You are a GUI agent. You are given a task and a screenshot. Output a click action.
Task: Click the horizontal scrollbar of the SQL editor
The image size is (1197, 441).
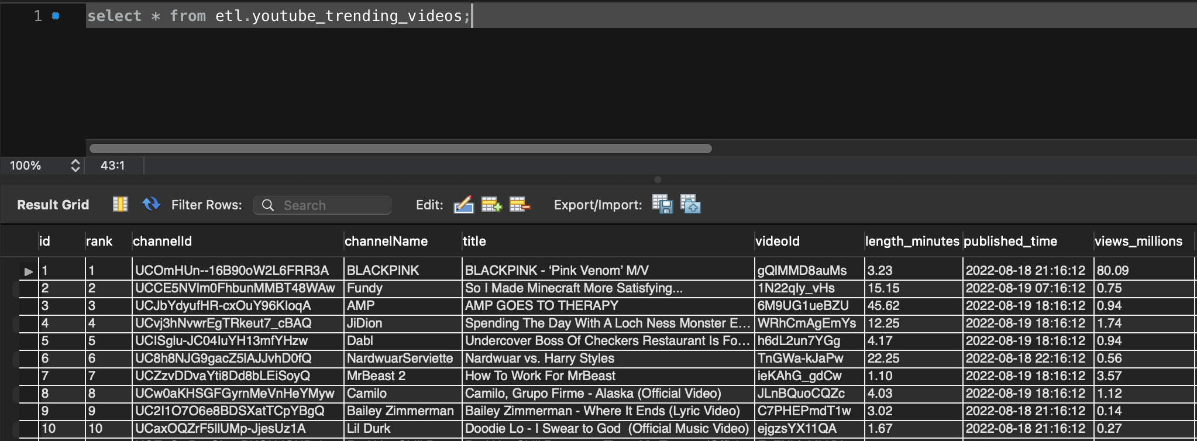coord(401,149)
